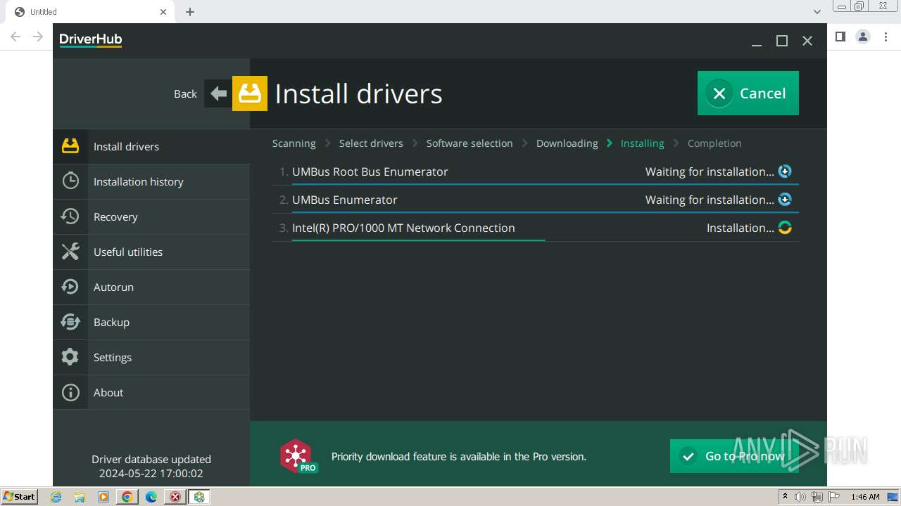Click the volume speaker tray icon

(x=800, y=497)
